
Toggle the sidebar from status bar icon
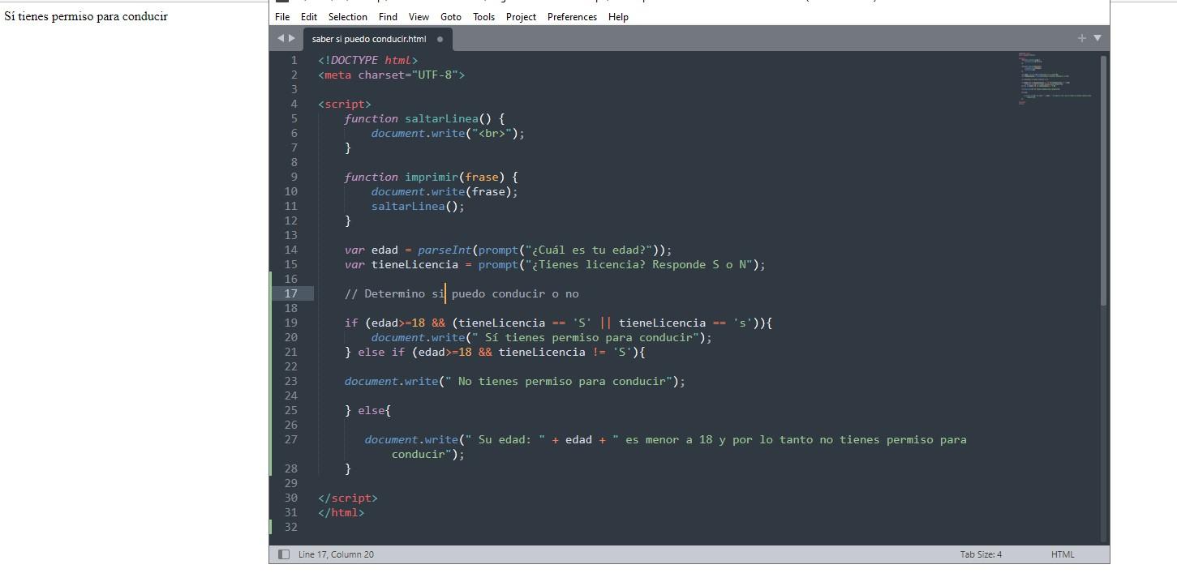pyautogui.click(x=284, y=554)
